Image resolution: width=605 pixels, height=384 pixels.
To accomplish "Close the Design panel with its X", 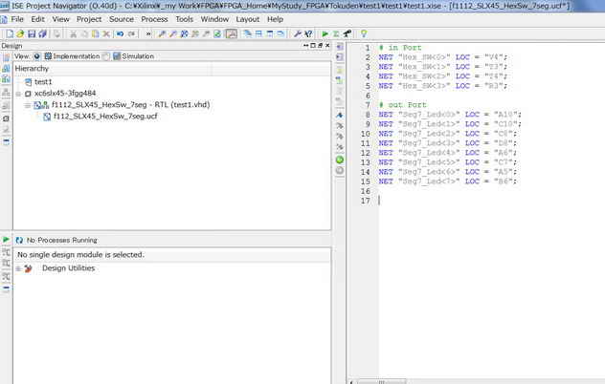I will point(327,46).
